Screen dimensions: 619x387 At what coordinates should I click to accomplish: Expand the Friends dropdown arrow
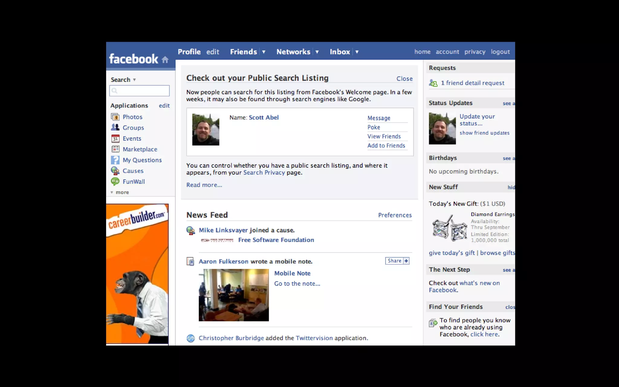point(264,52)
